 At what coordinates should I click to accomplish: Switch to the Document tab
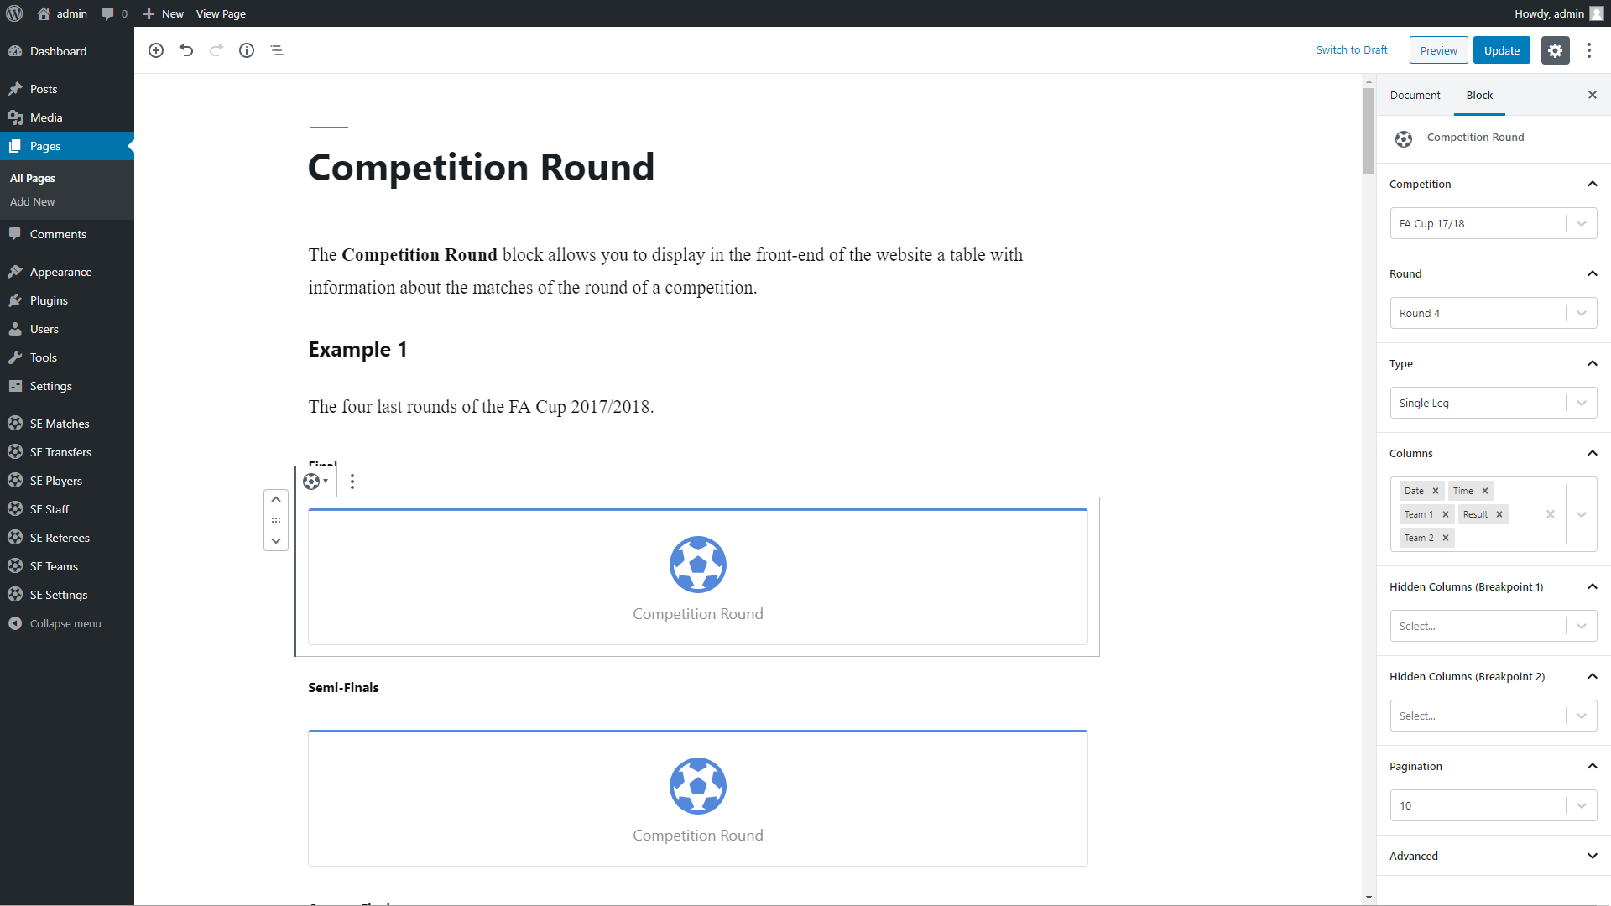(1415, 96)
